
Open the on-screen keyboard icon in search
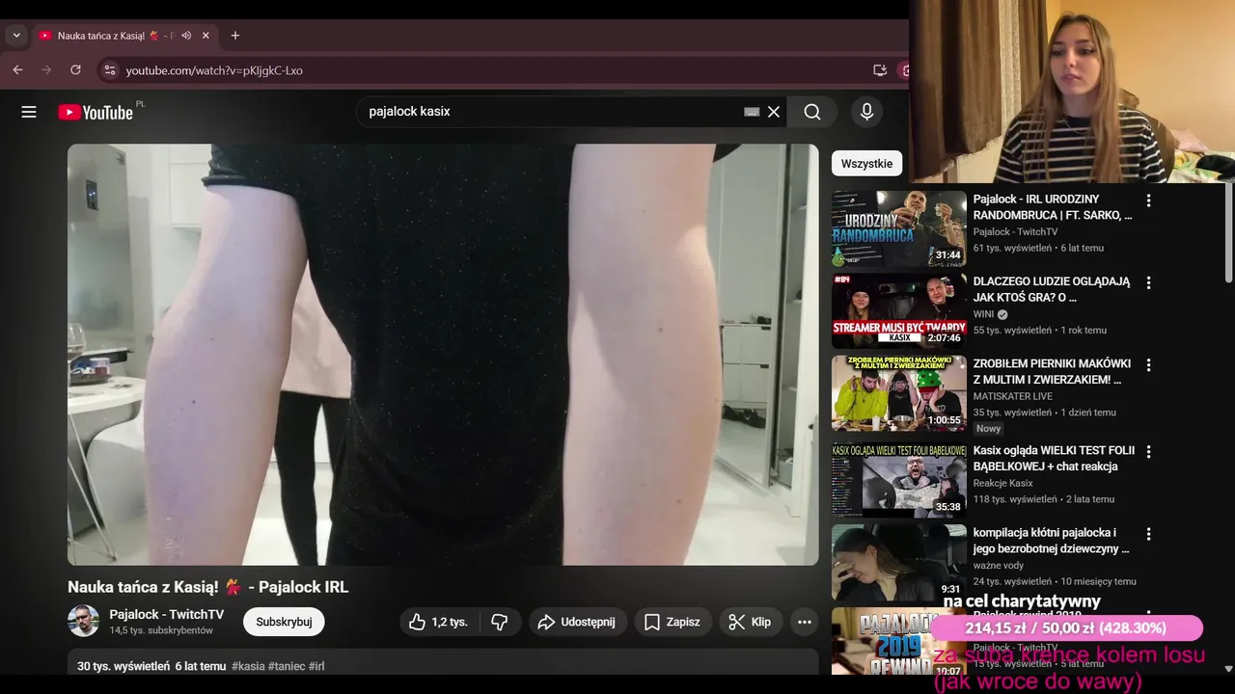pos(752,112)
